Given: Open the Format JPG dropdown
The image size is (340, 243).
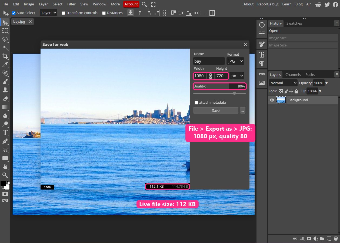Looking at the screenshot, I should [x=235, y=61].
